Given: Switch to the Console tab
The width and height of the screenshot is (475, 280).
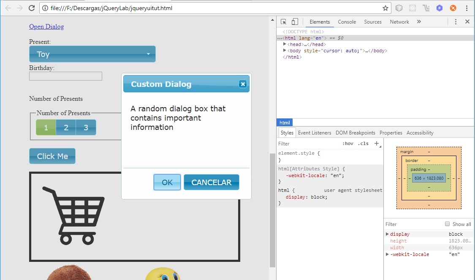Looking at the screenshot, I should tap(347, 22).
